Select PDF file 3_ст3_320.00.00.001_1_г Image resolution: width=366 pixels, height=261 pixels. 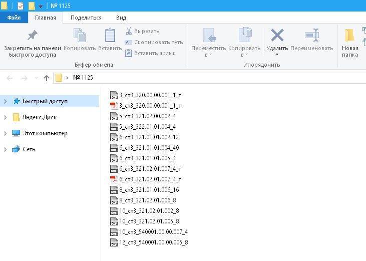click(149, 105)
